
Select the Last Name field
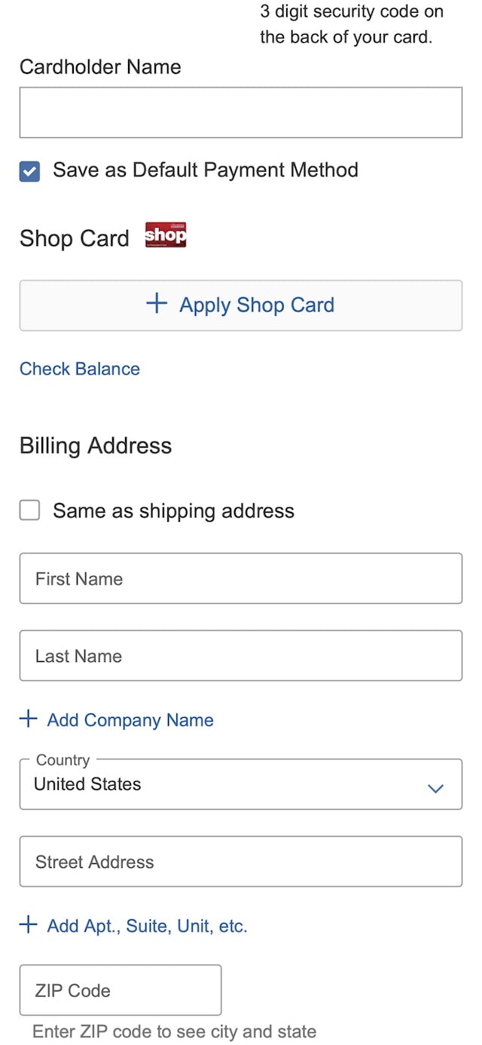click(241, 655)
